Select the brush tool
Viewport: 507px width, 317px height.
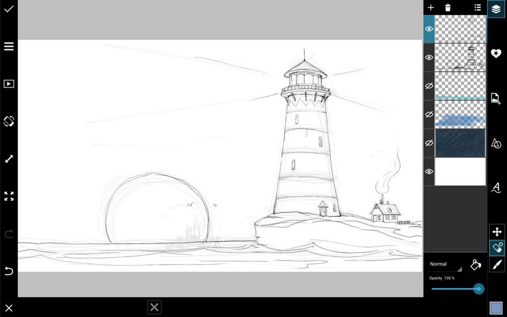(x=497, y=264)
